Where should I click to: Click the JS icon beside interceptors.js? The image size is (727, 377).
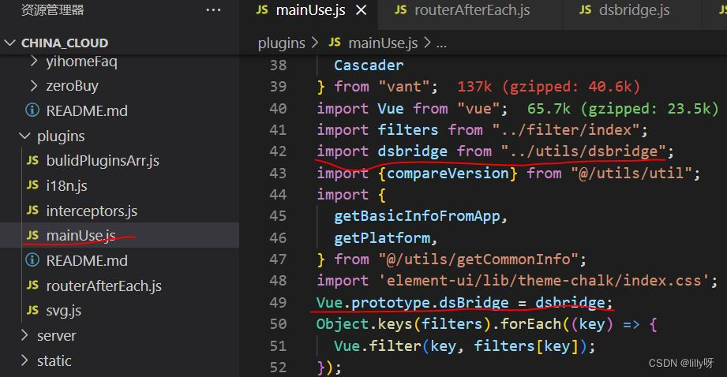pos(32,211)
